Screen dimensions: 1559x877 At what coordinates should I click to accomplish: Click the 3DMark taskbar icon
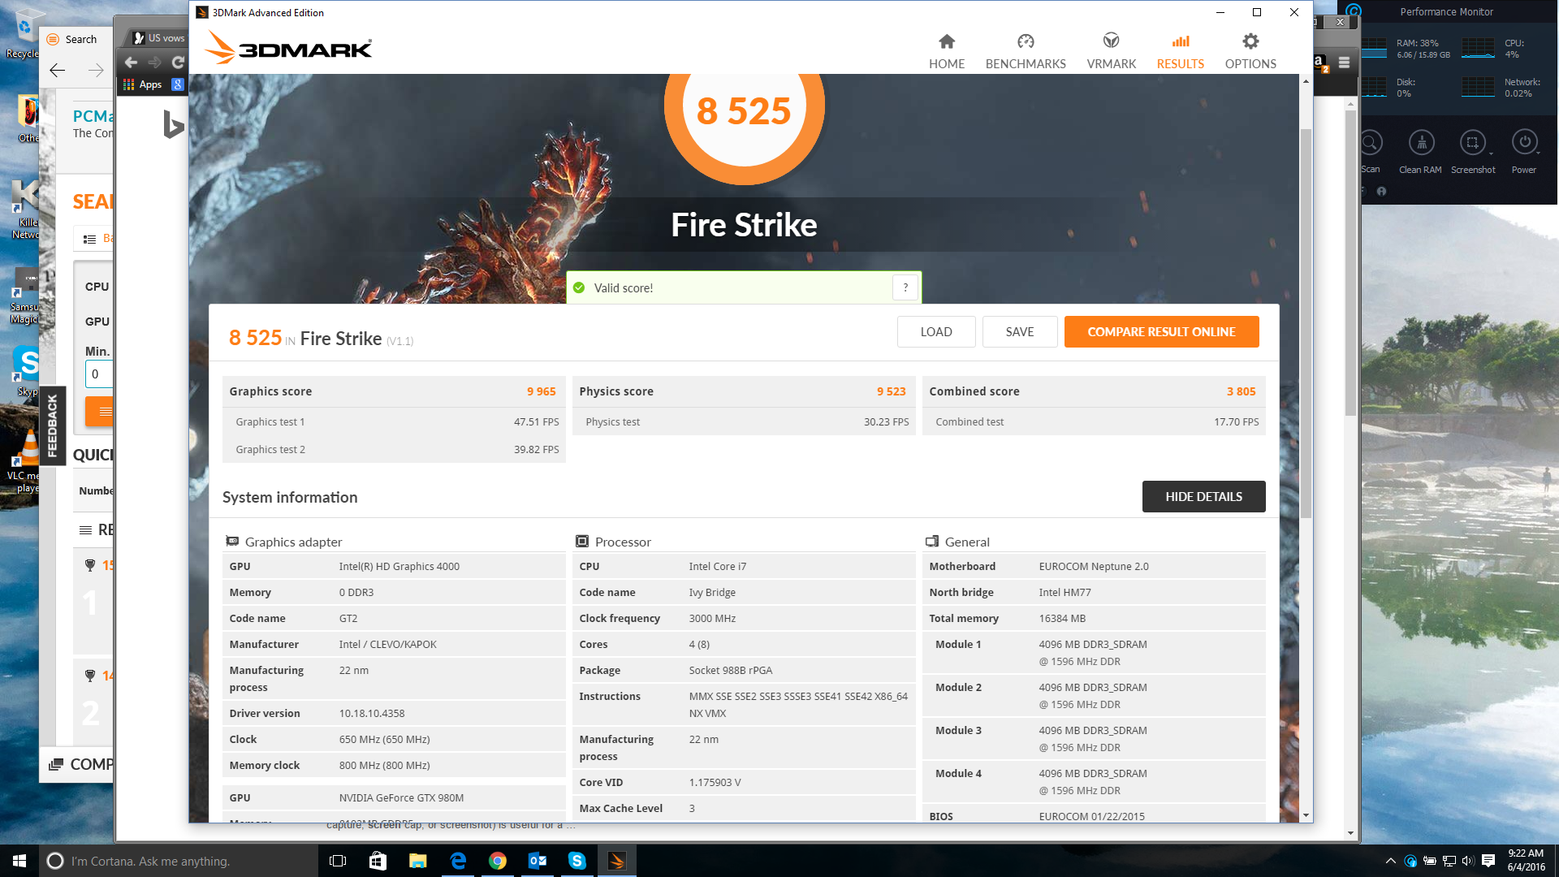[617, 861]
